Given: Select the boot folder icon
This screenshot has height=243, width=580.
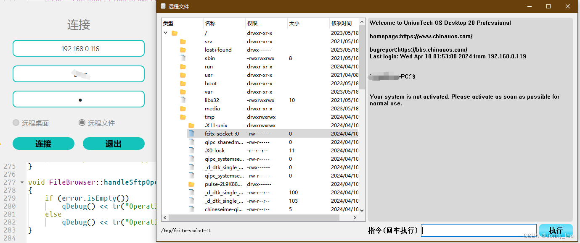Looking at the screenshot, I should pos(183,83).
